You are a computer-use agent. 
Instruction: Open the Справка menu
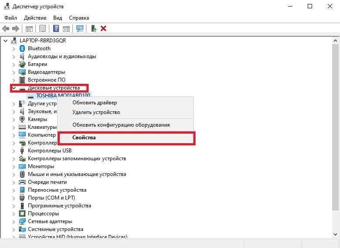pos(79,18)
